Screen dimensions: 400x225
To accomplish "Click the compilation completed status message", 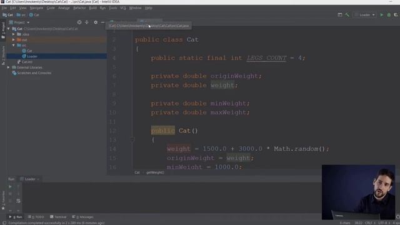I will (x=56, y=223).
